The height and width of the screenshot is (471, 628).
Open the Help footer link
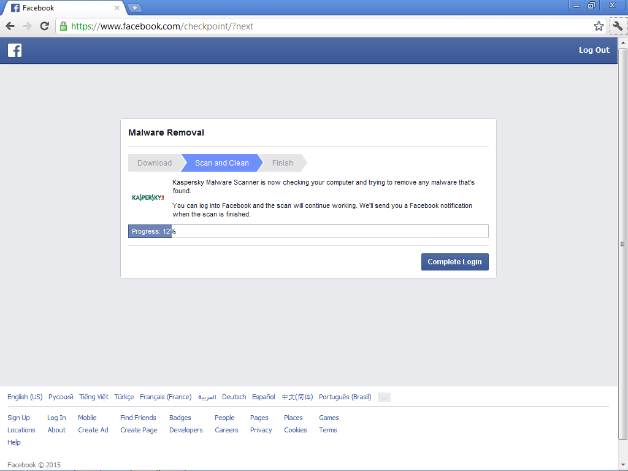click(14, 442)
